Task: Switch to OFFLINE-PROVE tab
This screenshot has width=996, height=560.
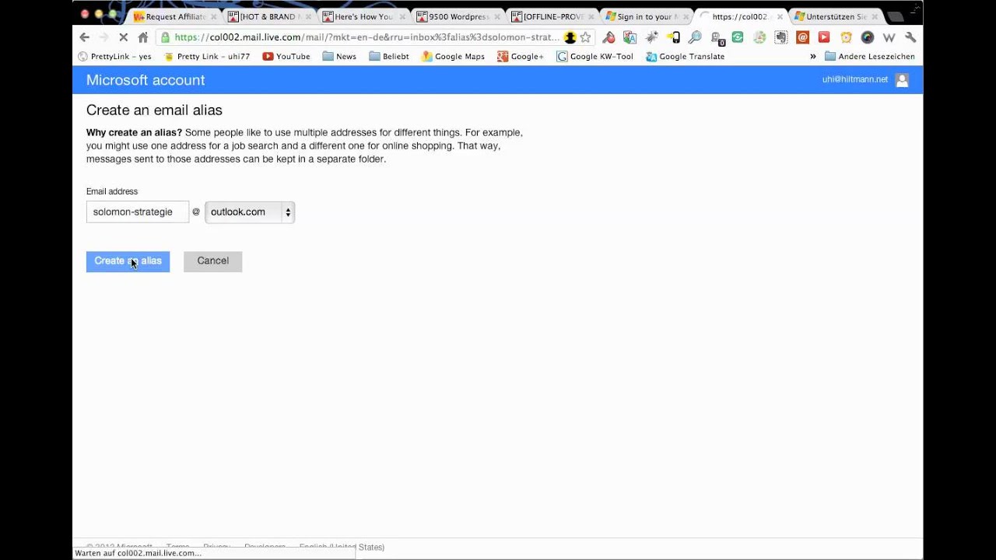Action: point(551,16)
